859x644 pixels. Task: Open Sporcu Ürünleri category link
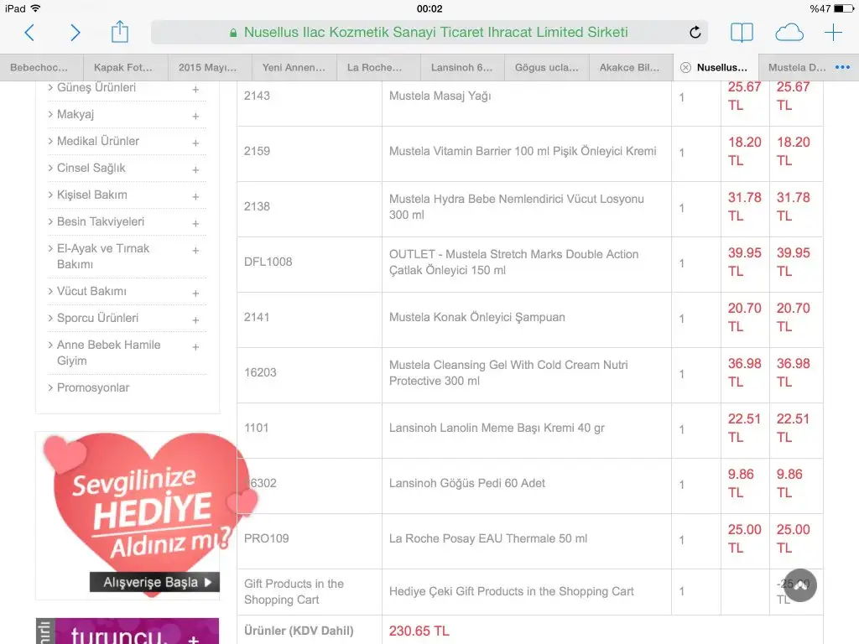tap(97, 318)
